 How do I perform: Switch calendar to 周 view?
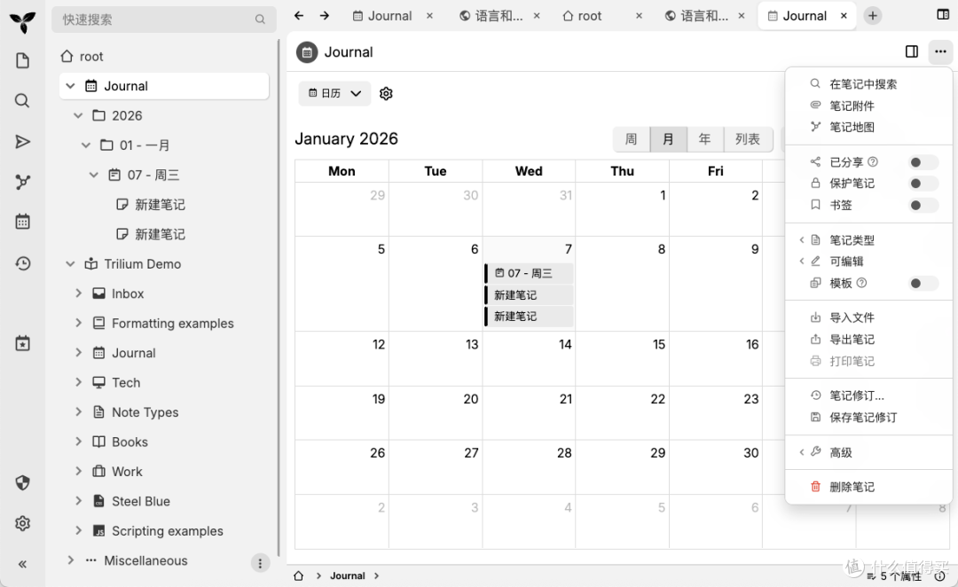point(632,139)
